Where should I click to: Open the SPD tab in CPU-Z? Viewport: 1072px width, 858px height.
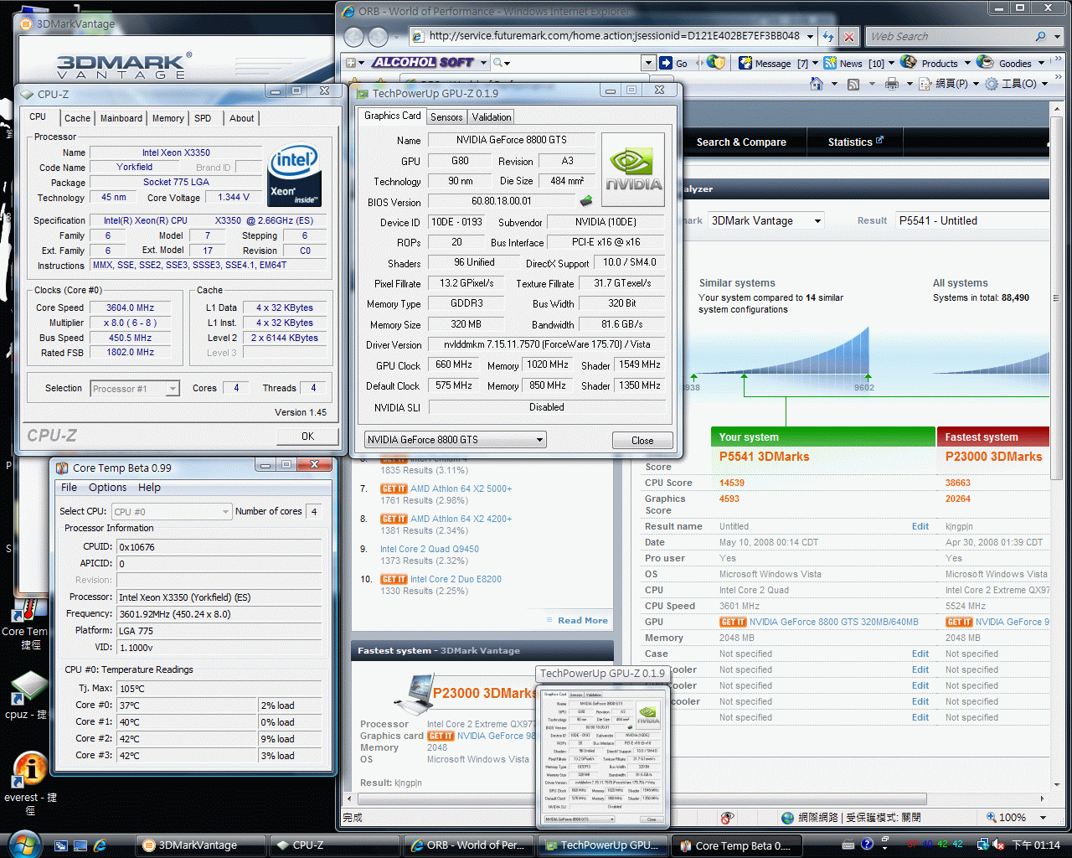point(203,118)
